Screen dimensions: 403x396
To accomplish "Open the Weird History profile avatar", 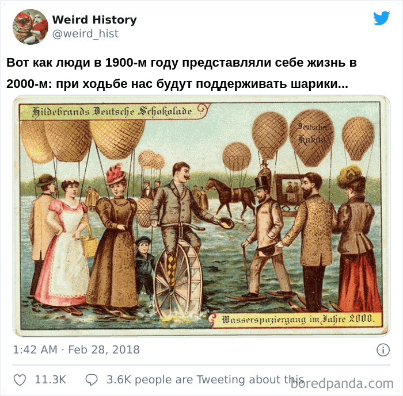I will pyautogui.click(x=31, y=26).
